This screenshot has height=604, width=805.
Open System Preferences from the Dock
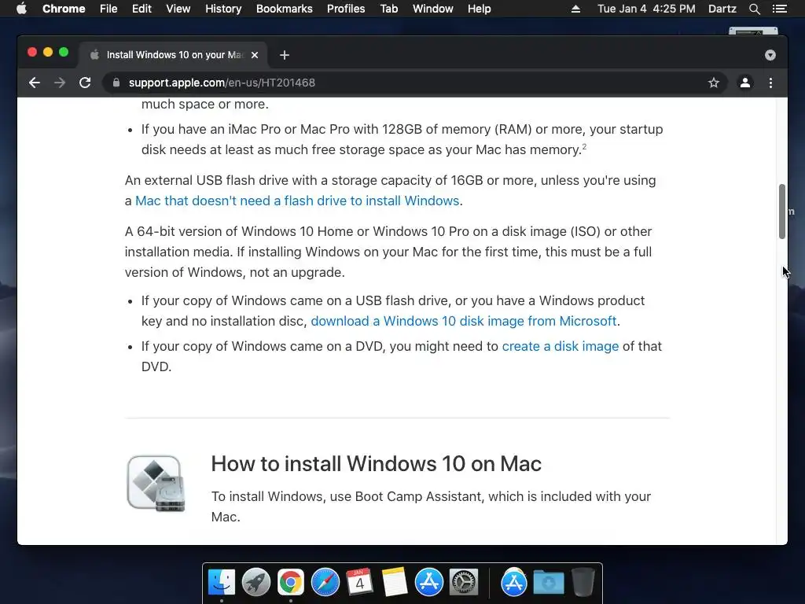[x=464, y=583]
